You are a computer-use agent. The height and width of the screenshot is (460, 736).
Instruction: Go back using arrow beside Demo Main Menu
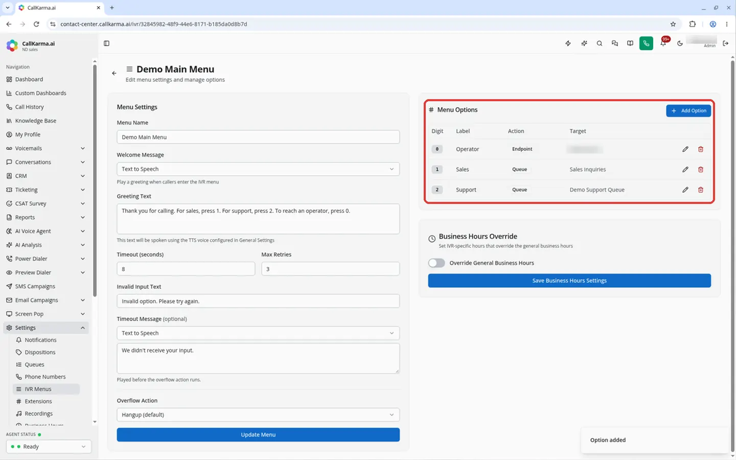coord(114,73)
